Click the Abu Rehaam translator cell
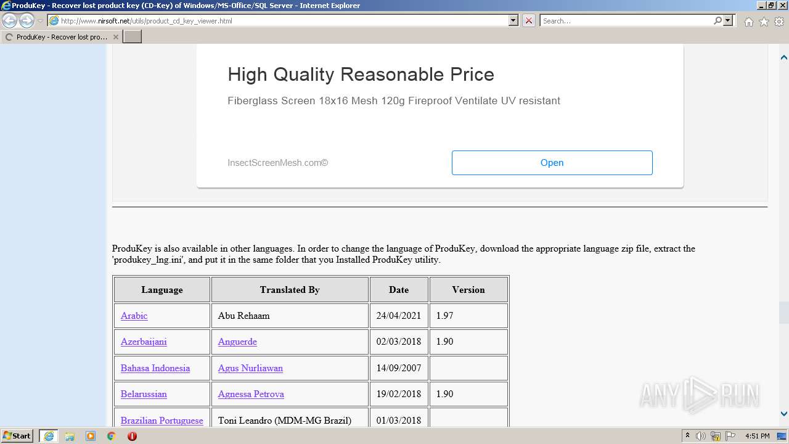789x444 pixels. click(290, 316)
